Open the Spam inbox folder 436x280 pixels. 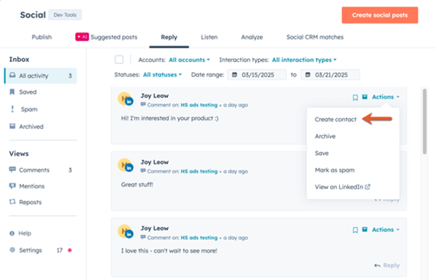(29, 109)
